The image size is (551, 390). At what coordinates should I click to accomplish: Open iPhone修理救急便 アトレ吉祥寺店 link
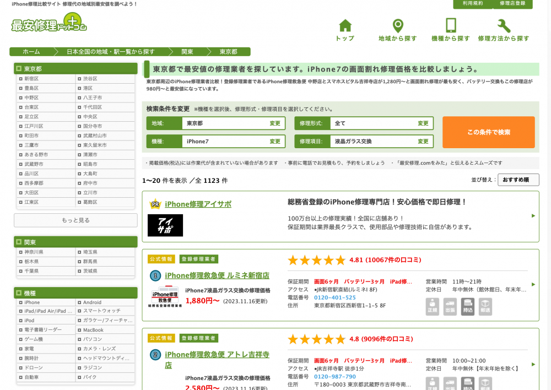(x=217, y=360)
